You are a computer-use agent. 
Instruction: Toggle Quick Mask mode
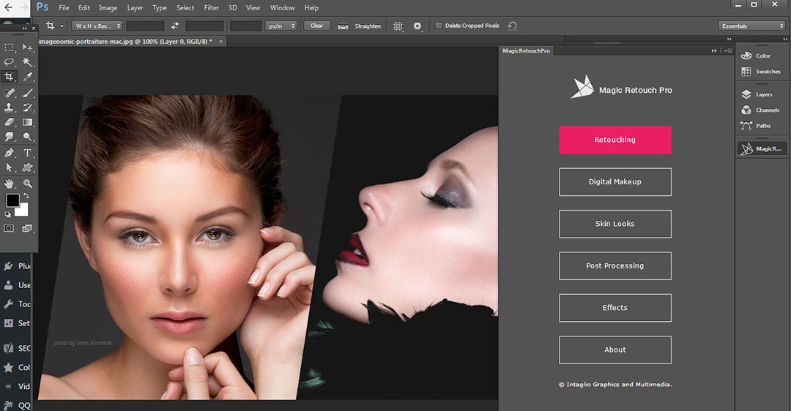pyautogui.click(x=9, y=228)
